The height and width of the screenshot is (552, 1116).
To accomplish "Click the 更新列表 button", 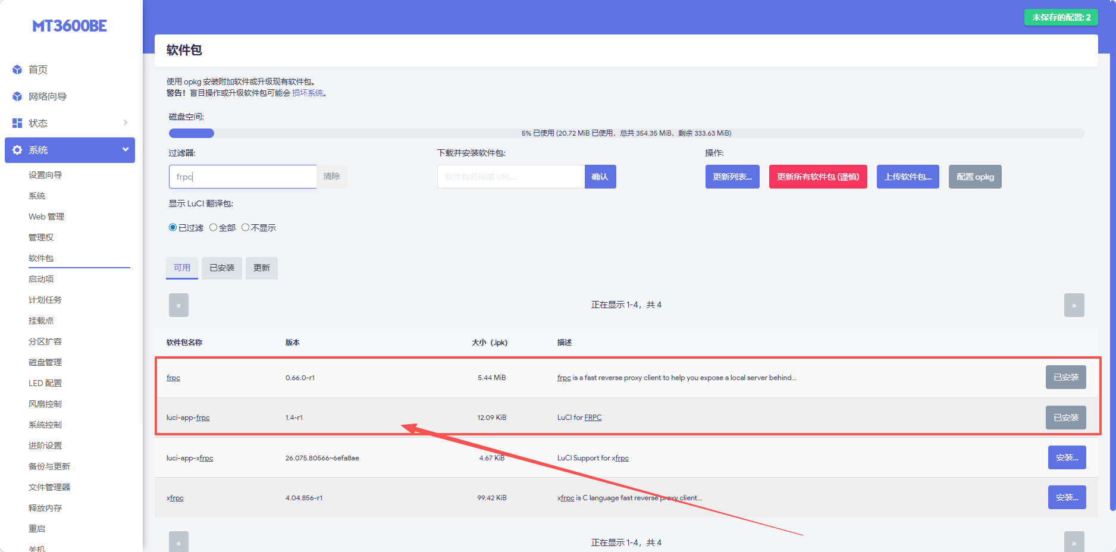I will point(732,177).
